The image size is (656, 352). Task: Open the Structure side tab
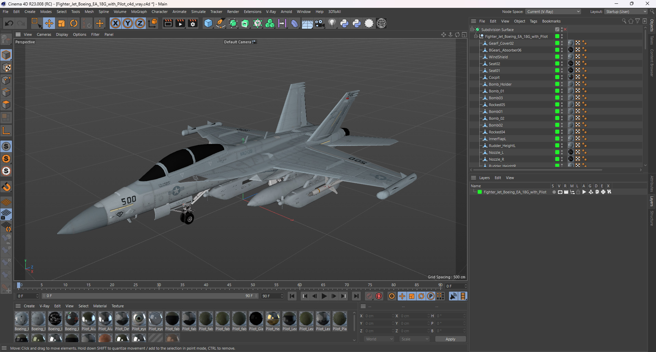[652, 218]
